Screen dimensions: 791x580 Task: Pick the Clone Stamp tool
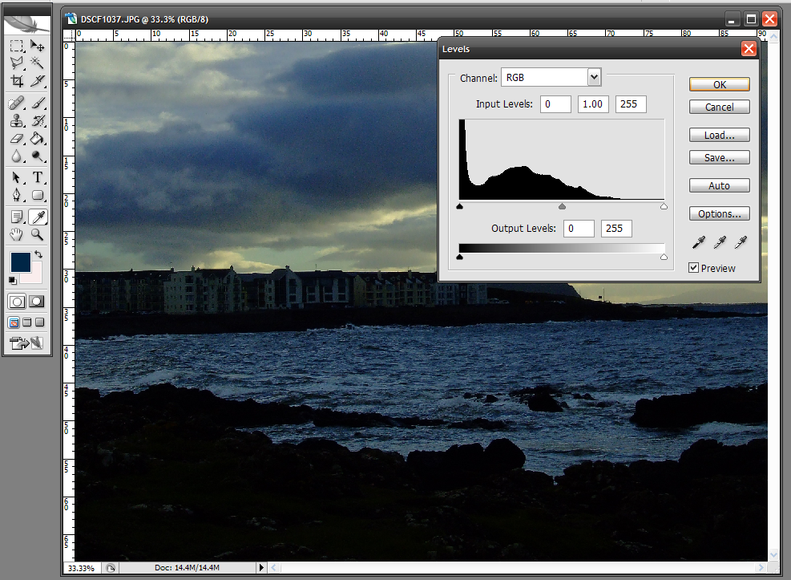pyautogui.click(x=16, y=120)
